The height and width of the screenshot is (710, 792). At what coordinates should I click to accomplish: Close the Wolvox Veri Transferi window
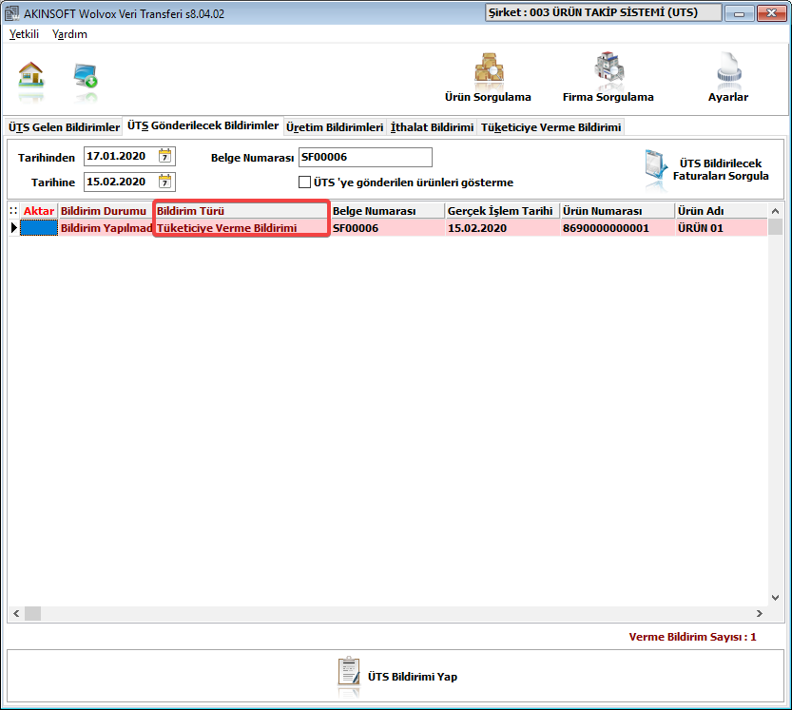point(771,13)
